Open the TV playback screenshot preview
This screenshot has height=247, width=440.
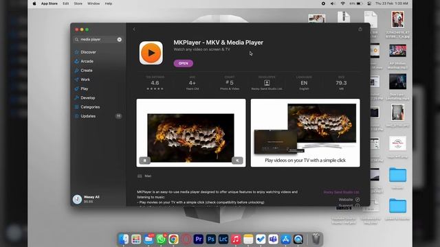(305, 132)
